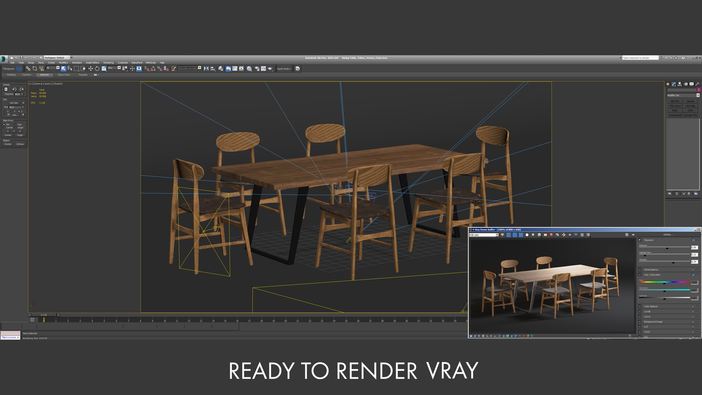Click the Unwrap UVW modifier button
Screen dimensions: 702x395
coord(690,115)
